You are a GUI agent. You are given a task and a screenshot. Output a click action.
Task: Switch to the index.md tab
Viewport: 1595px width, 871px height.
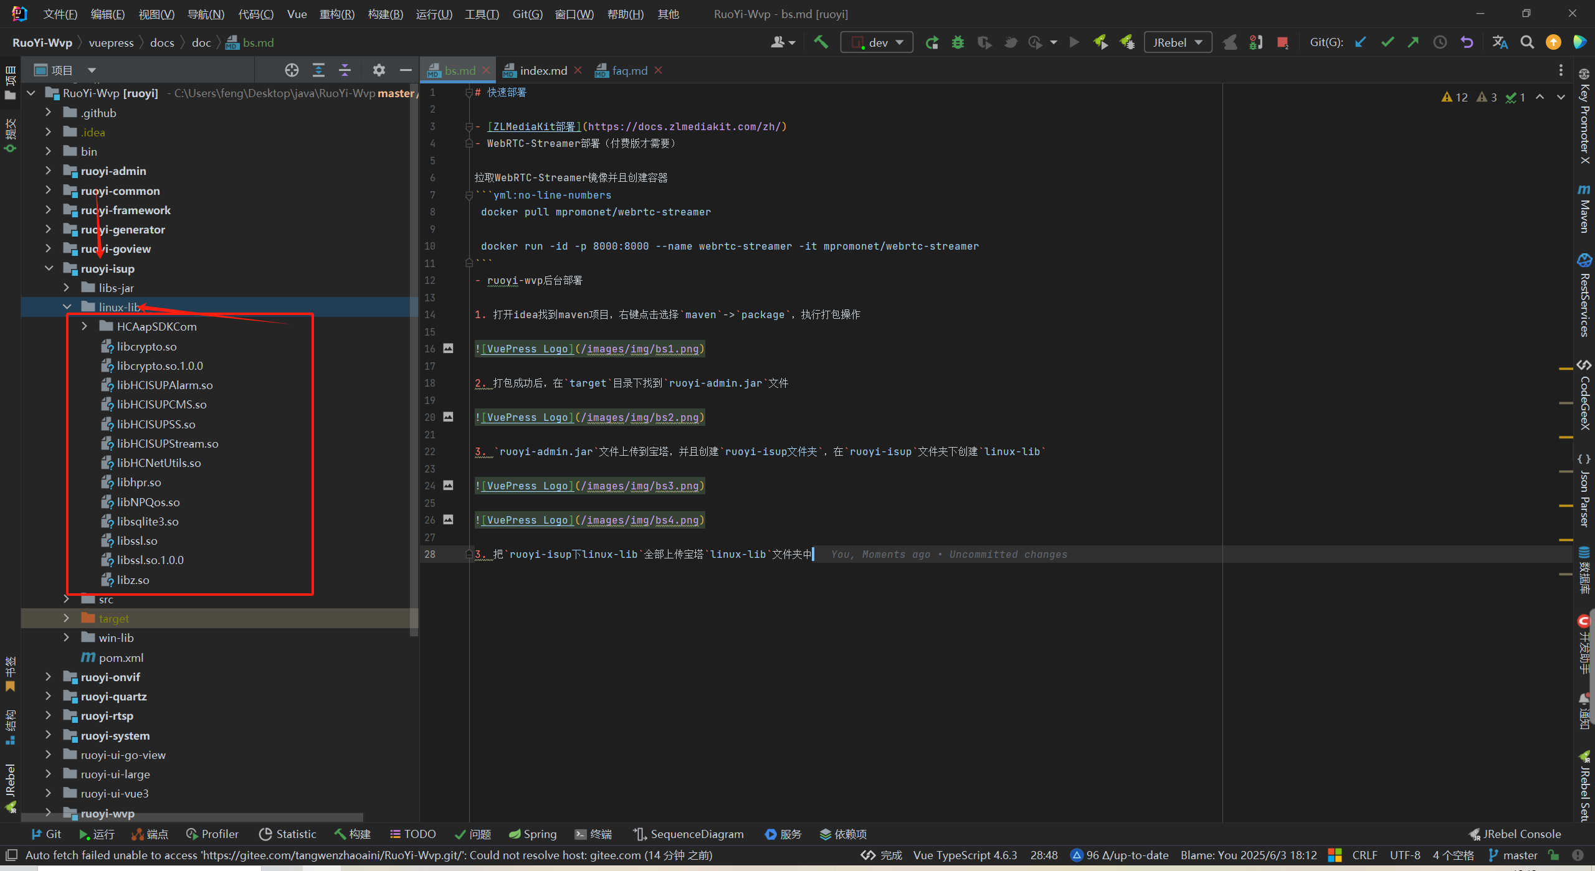click(x=543, y=70)
